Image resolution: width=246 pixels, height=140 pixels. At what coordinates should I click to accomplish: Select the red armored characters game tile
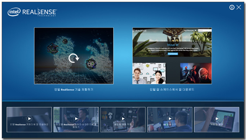click(196, 73)
